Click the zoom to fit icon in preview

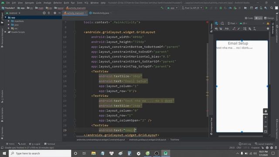[x=265, y=132]
